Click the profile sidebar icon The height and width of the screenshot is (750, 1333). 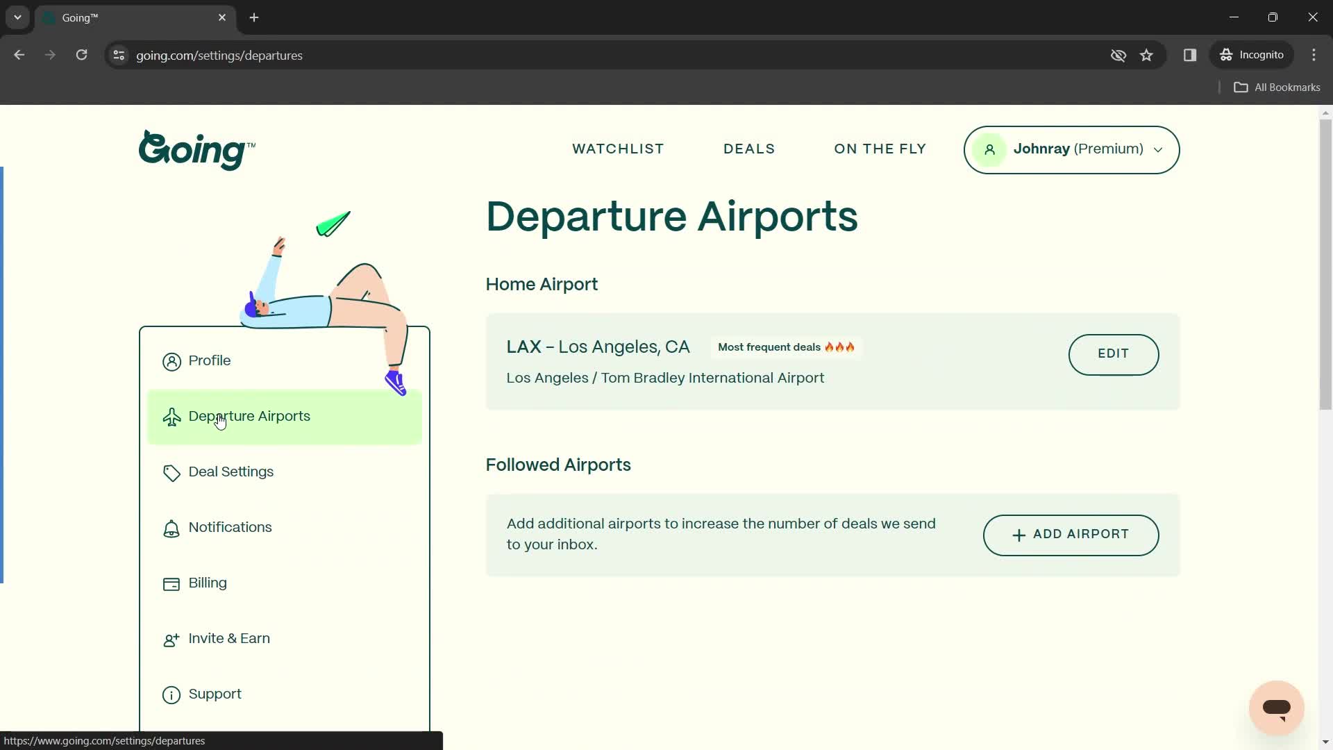pos(172,361)
